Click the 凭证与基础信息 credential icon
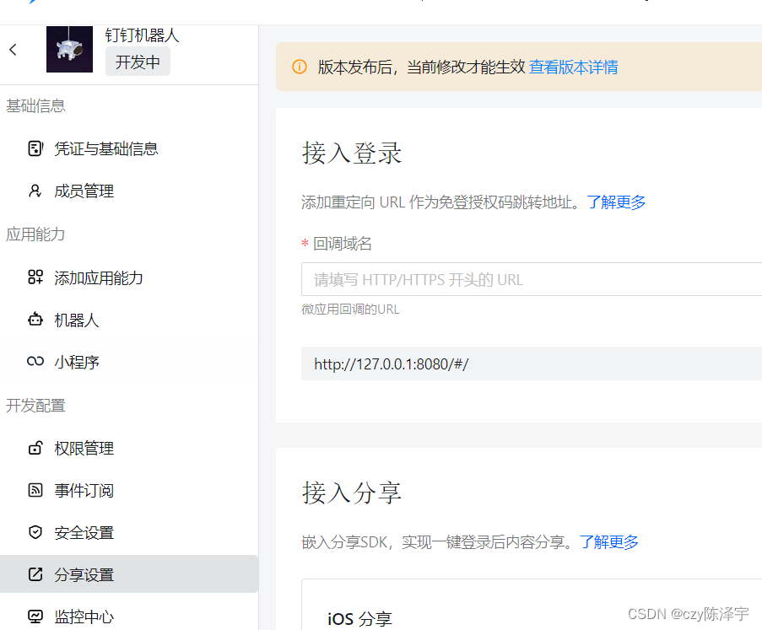Image resolution: width=762 pixels, height=630 pixels. pyautogui.click(x=35, y=148)
